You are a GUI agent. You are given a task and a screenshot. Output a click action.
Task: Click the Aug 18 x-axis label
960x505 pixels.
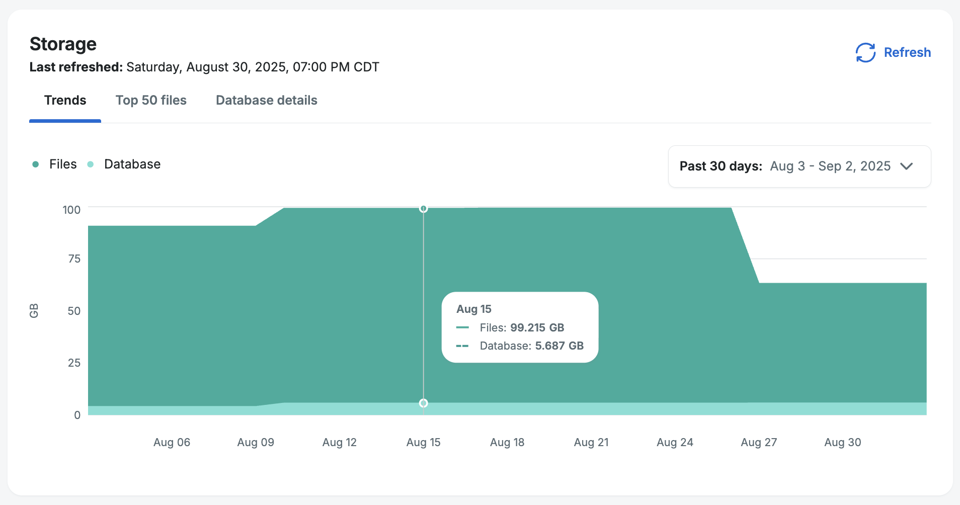pyautogui.click(x=507, y=443)
